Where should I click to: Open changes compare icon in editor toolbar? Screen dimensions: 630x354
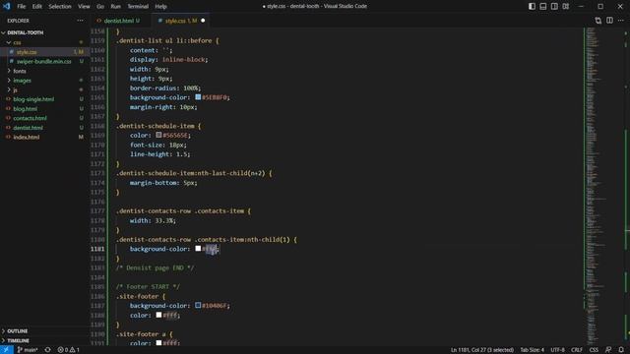598,21
